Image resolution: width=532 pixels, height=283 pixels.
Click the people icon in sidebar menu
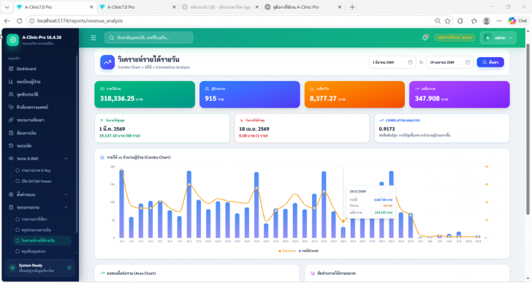coord(11,94)
